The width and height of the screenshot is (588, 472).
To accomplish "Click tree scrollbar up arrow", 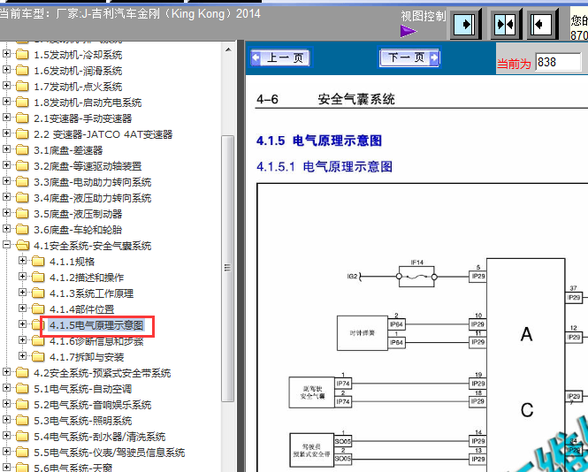I will pos(228,49).
